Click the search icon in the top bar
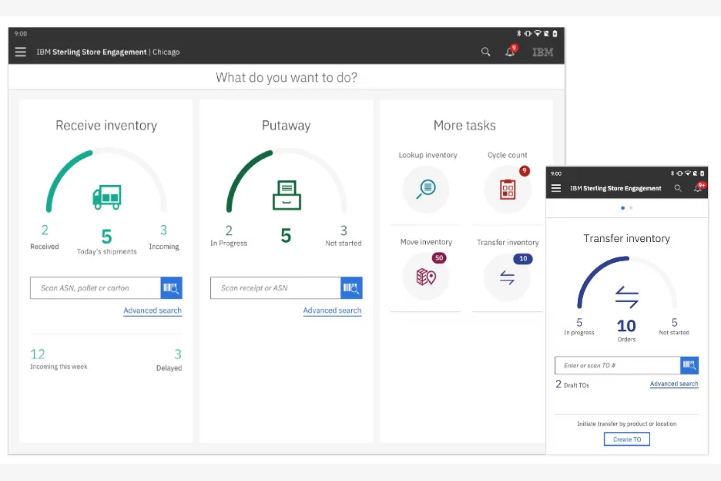Image resolution: width=721 pixels, height=481 pixels. (486, 52)
